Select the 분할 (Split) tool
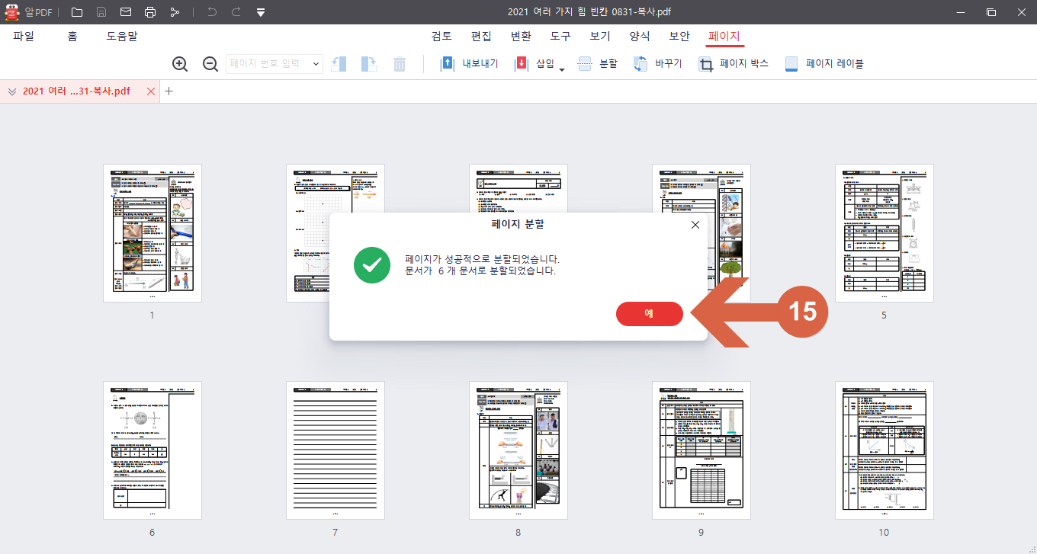This screenshot has width=1037, height=554. click(599, 63)
